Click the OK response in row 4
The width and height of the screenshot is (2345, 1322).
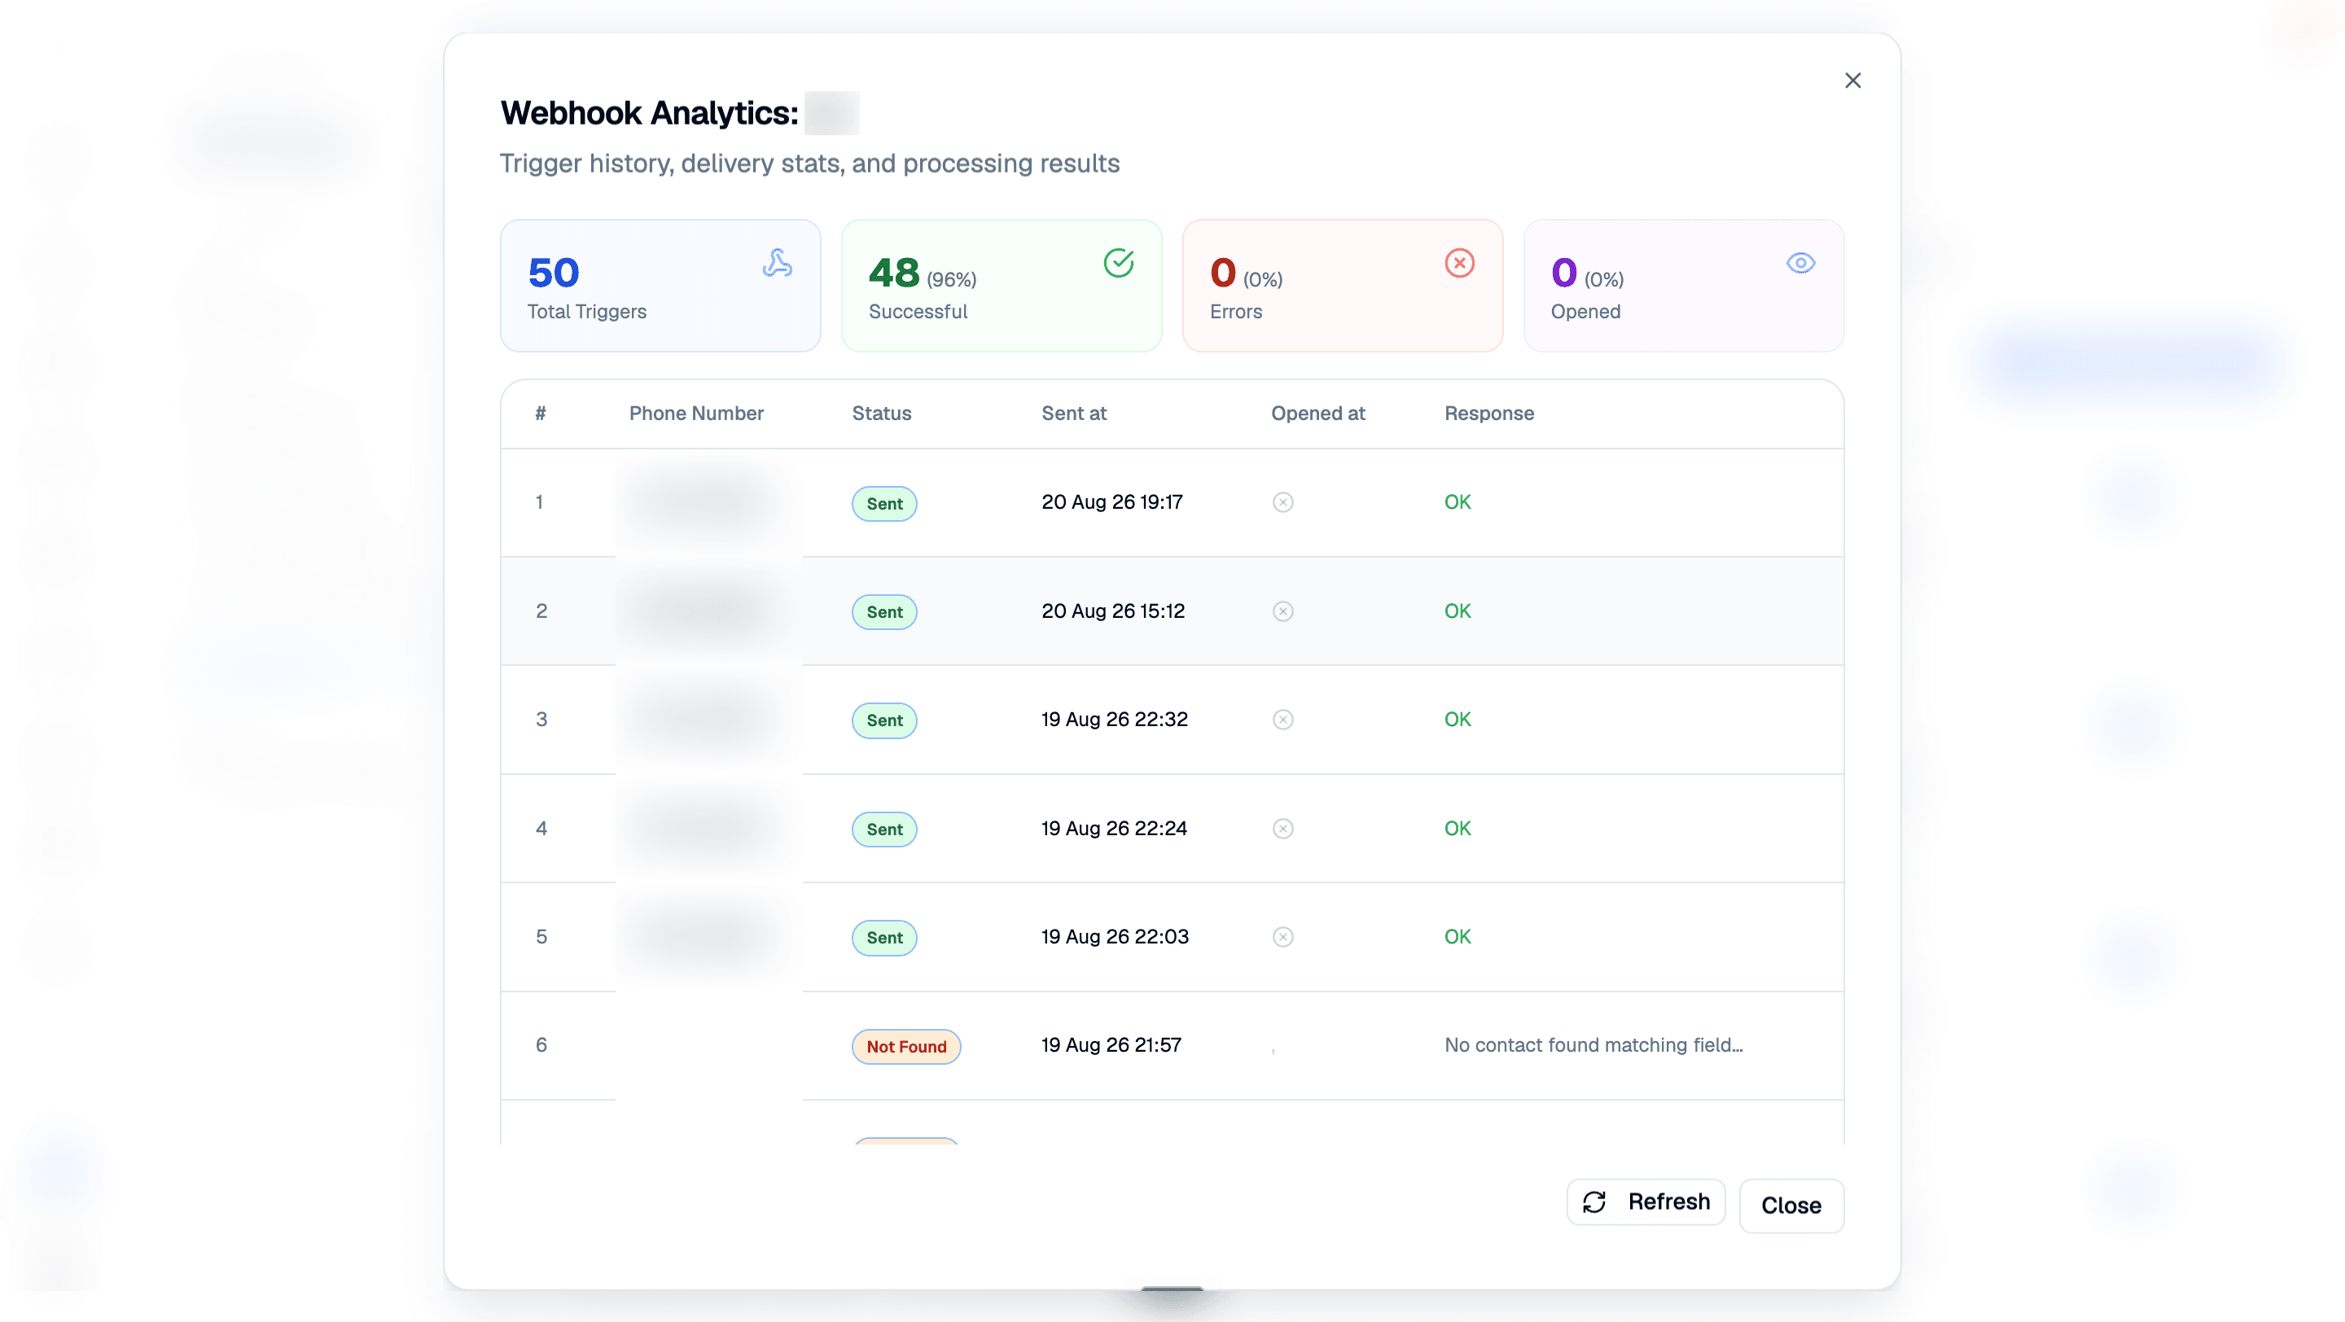1457,829
